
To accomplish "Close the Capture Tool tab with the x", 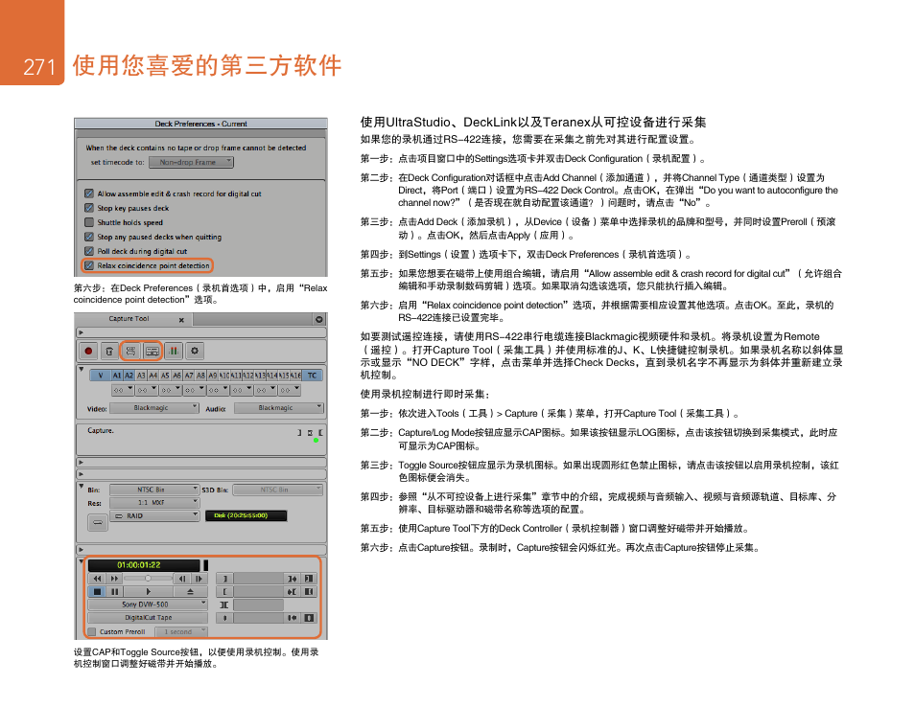I will click(181, 320).
